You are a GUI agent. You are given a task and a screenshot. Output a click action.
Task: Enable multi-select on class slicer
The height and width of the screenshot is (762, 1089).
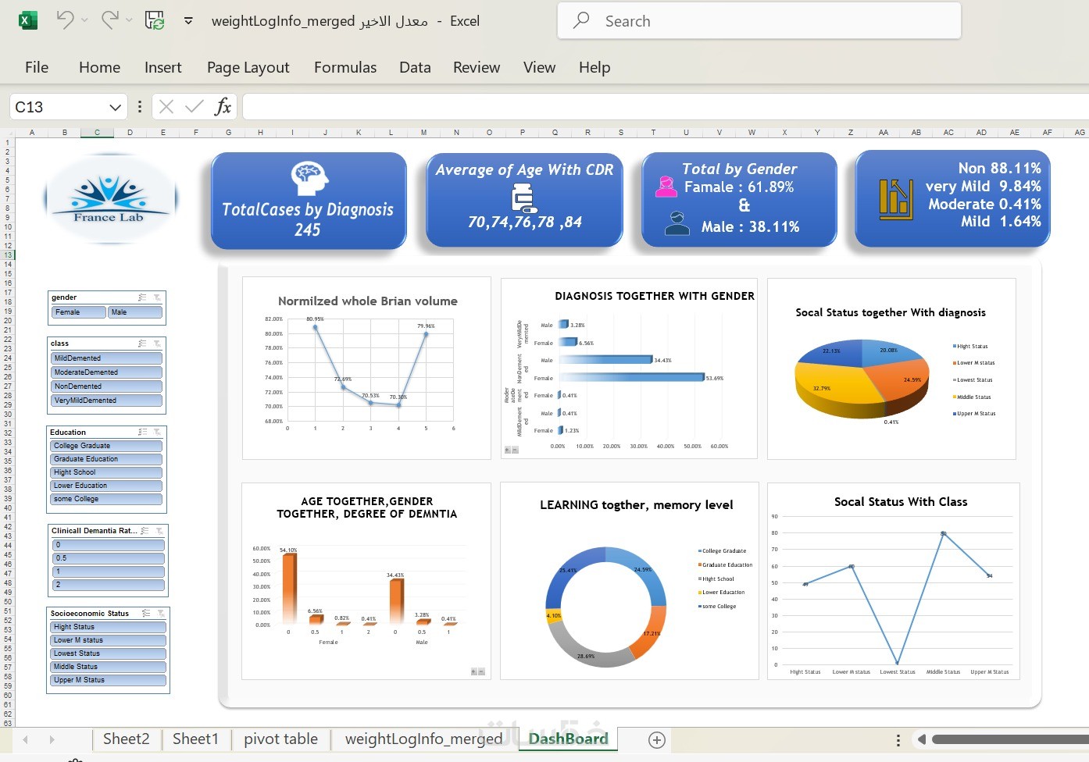[142, 344]
